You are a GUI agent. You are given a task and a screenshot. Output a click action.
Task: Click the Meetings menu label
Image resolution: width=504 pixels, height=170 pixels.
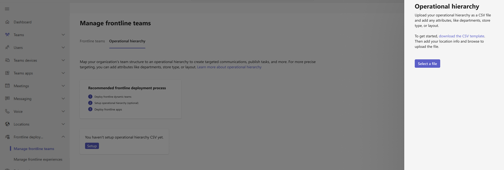coord(21,86)
